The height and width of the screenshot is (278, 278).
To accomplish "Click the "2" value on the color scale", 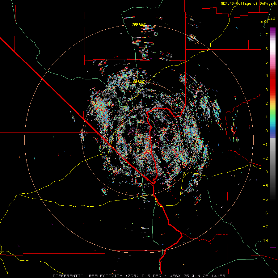I will [x=267, y=103].
